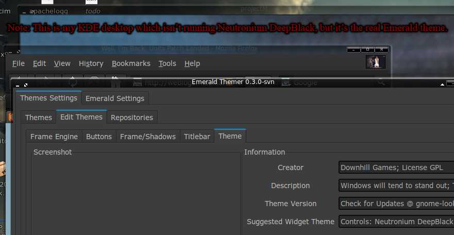
Task: Click the space shuttle throbber icon in Firefox
Action: [376, 62]
